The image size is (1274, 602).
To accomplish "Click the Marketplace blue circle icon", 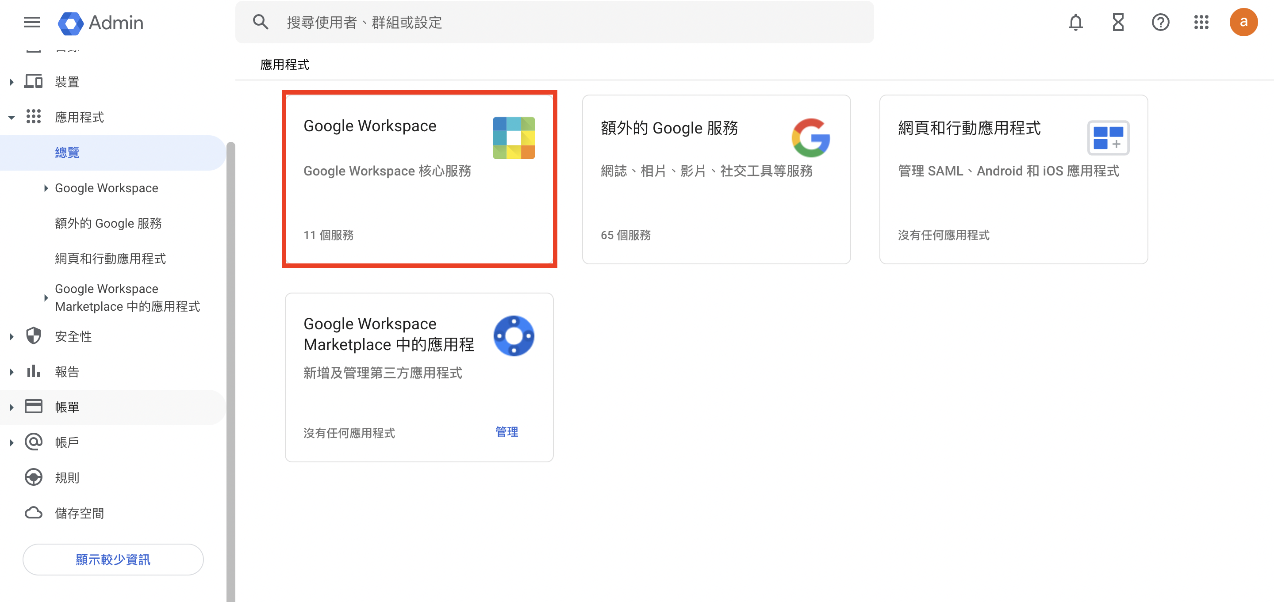I will [514, 336].
